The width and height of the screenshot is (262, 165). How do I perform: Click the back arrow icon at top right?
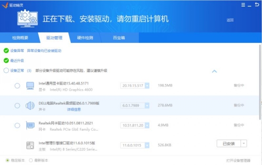coord(257,4)
